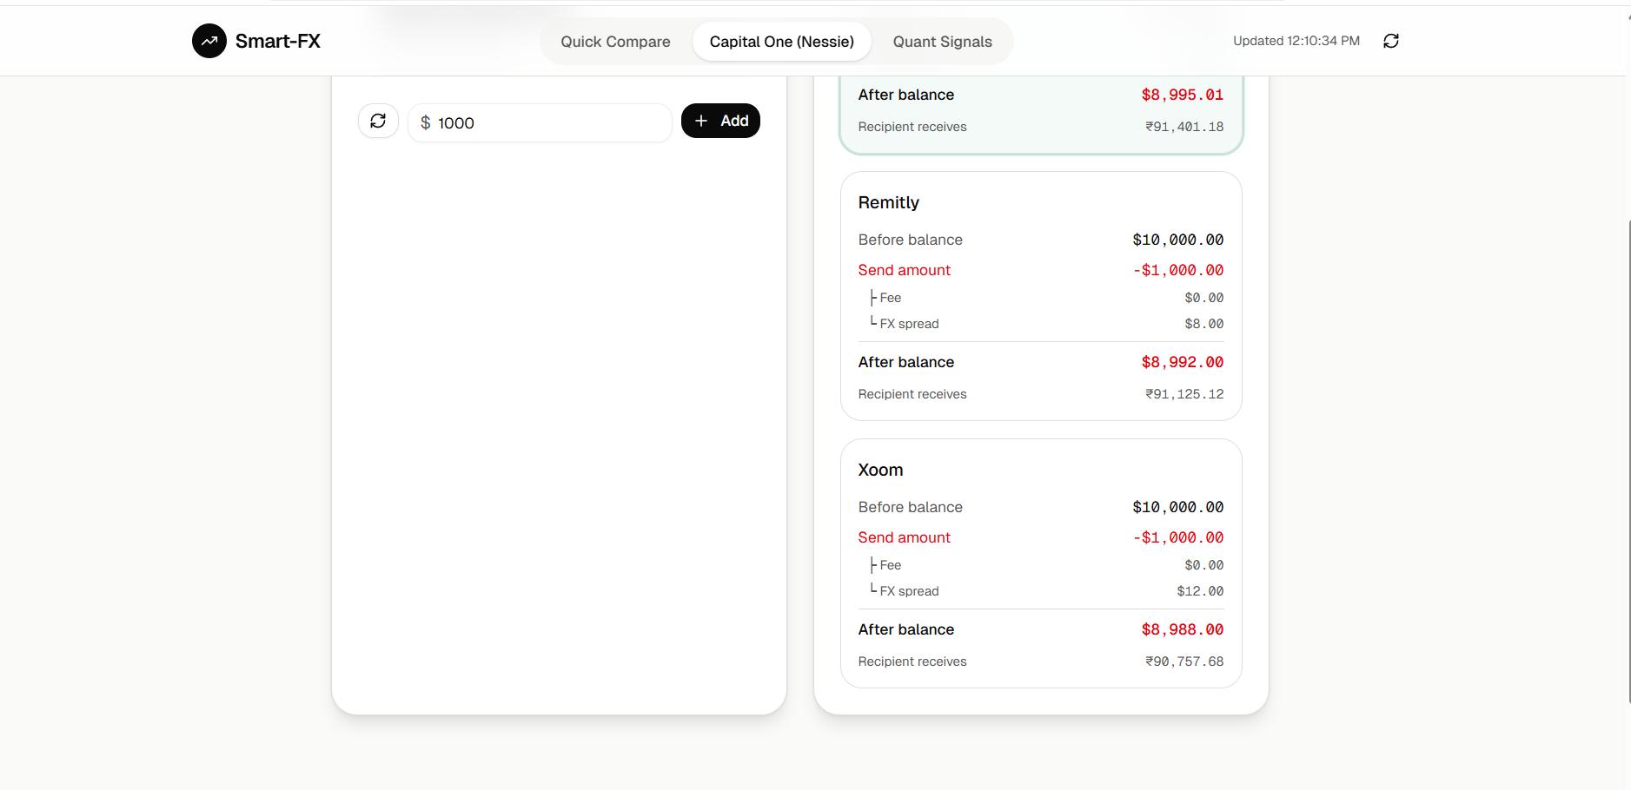This screenshot has height=790, width=1631.
Task: Click Xoom's Fee value $0.00
Action: coord(1204,565)
